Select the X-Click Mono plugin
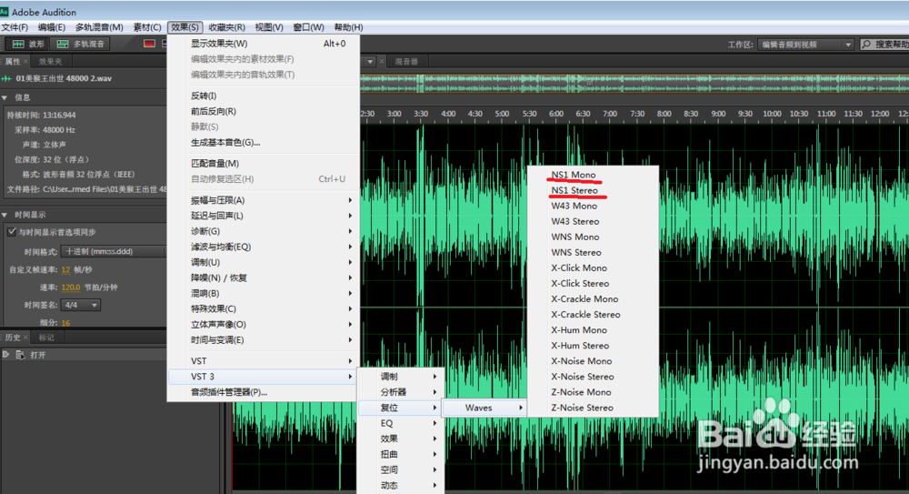Viewport: 909px width, 494px height. [593, 268]
